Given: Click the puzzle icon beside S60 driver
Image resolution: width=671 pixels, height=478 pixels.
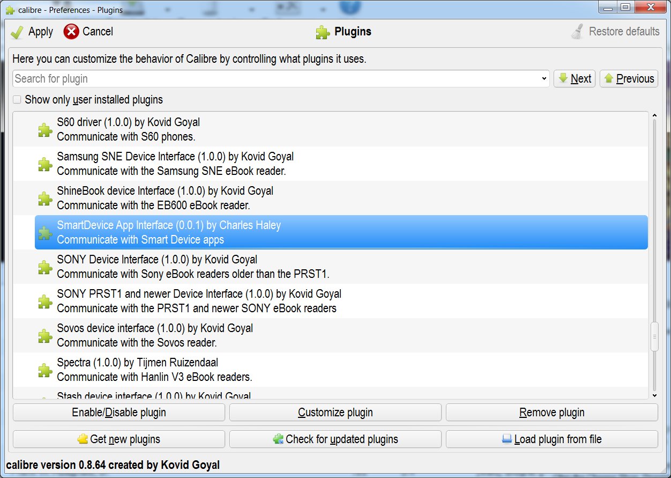Looking at the screenshot, I should tap(45, 130).
